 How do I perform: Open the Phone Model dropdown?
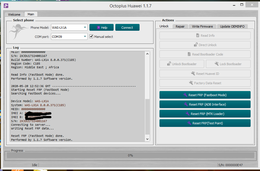coord(69,28)
